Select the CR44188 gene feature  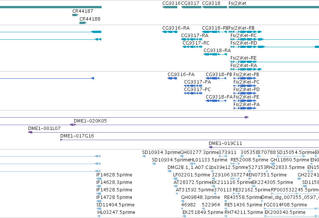coord(83,23)
